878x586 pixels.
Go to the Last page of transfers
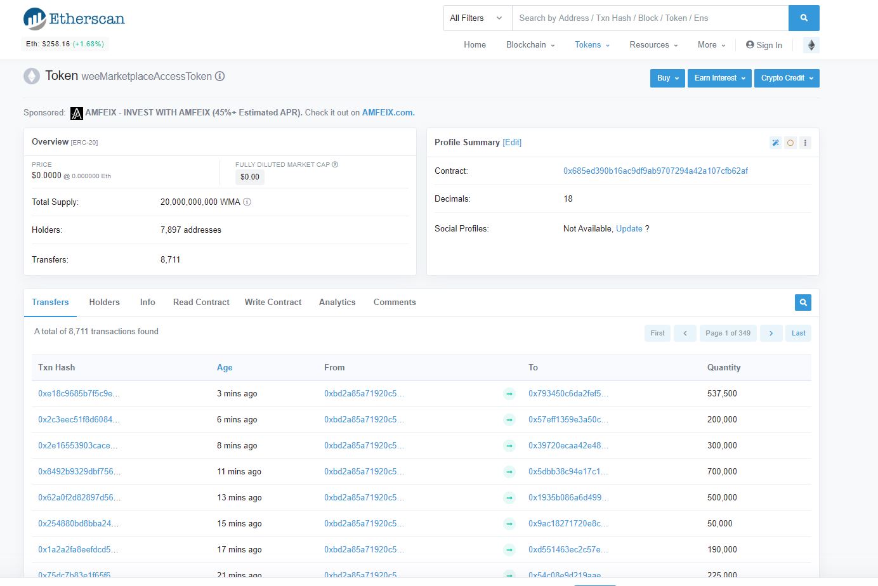(x=798, y=333)
